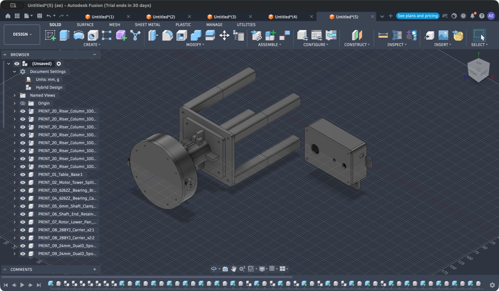Toggle visibility of the (Unsaved) root component
The height and width of the screenshot is (291, 499).
click(x=17, y=64)
